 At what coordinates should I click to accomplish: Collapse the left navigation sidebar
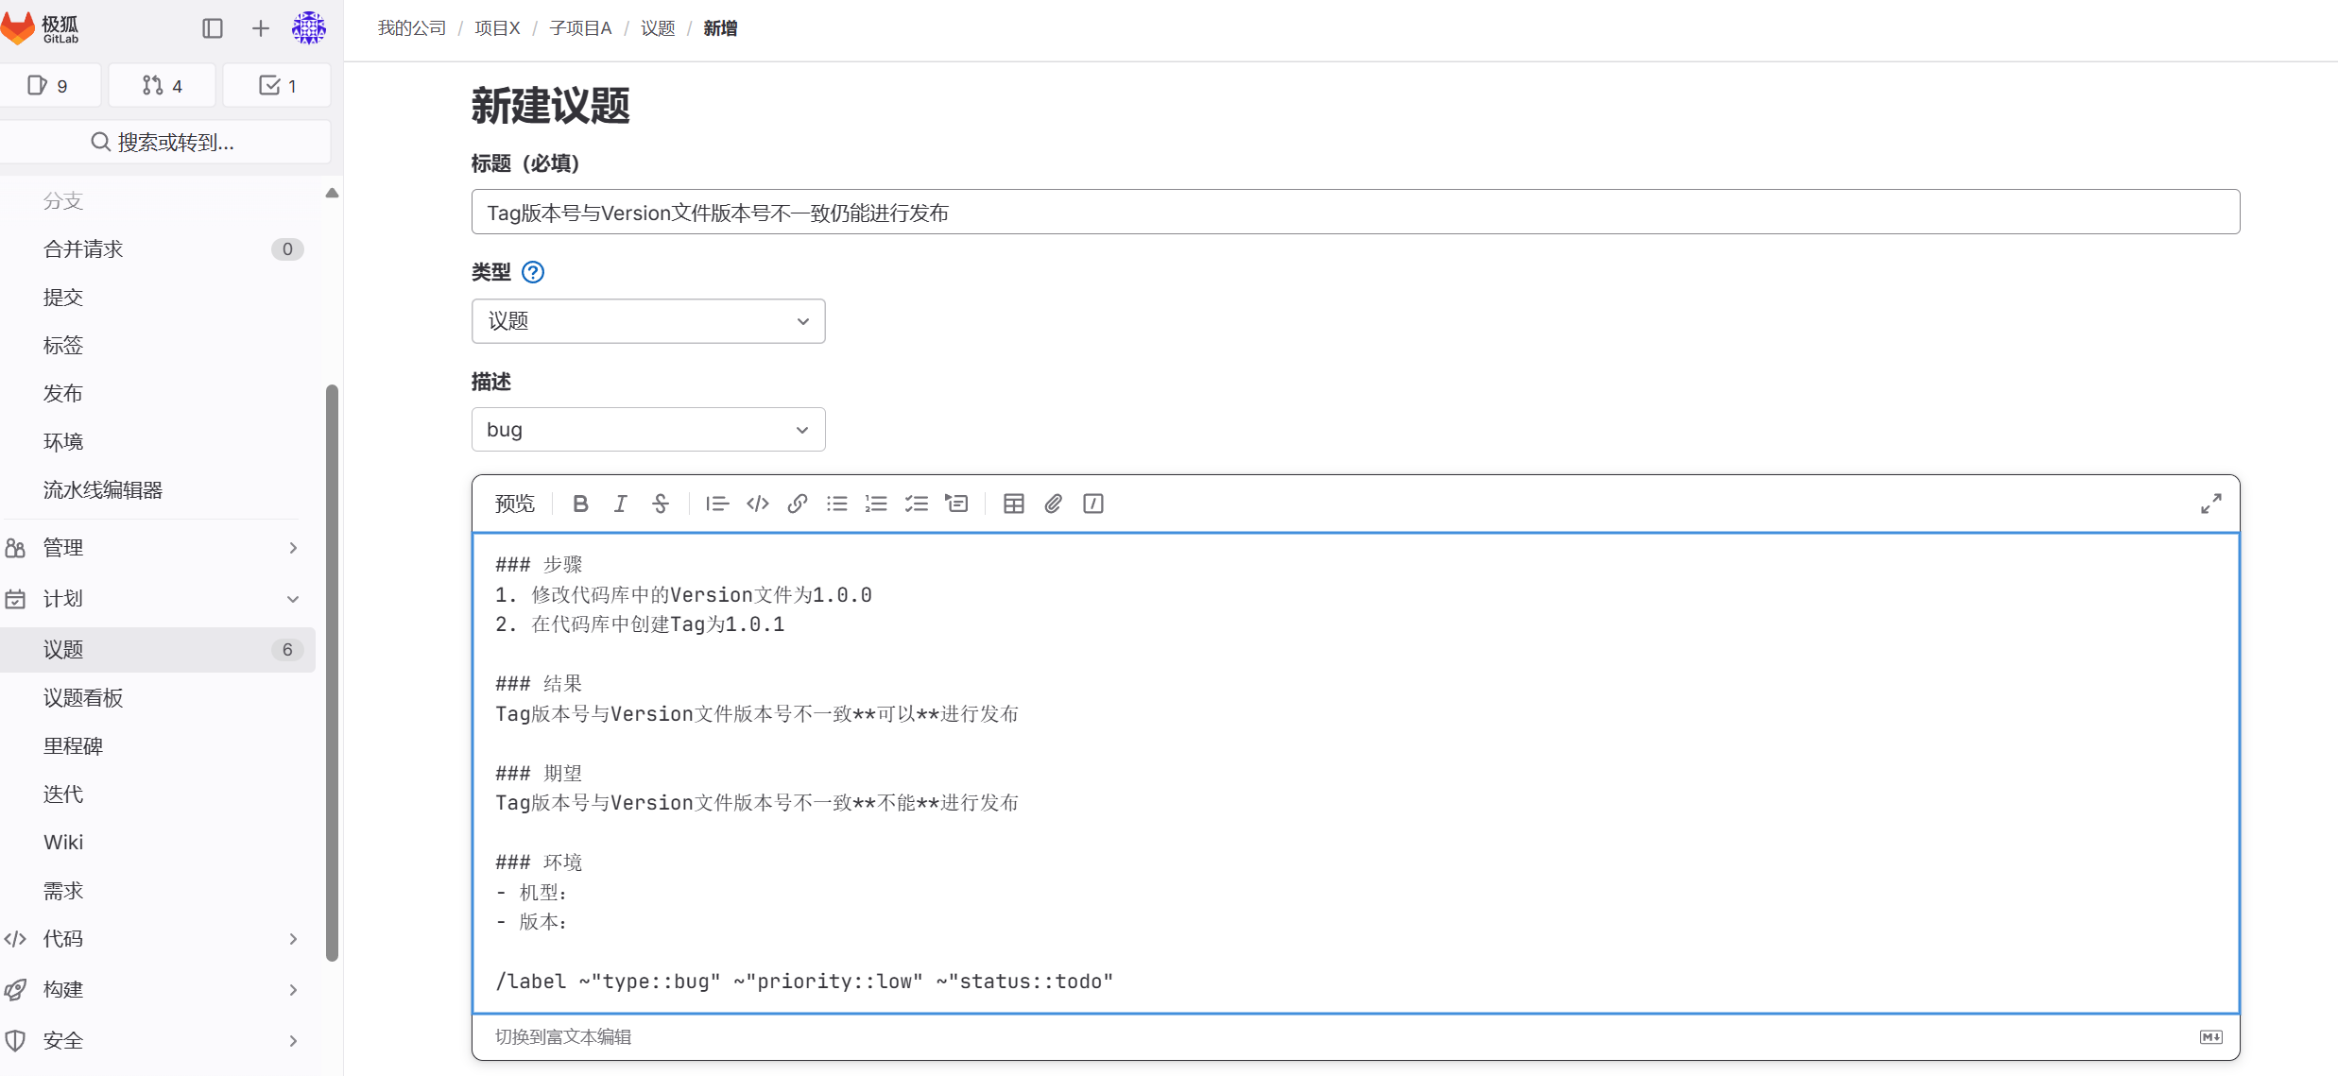[x=212, y=28]
